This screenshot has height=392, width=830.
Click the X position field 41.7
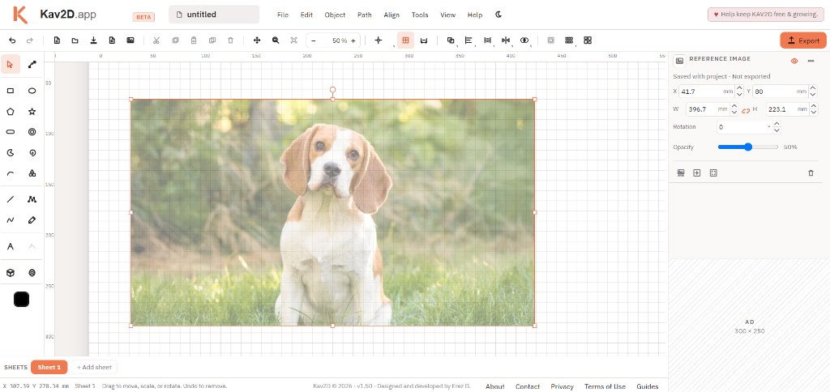[x=707, y=92]
